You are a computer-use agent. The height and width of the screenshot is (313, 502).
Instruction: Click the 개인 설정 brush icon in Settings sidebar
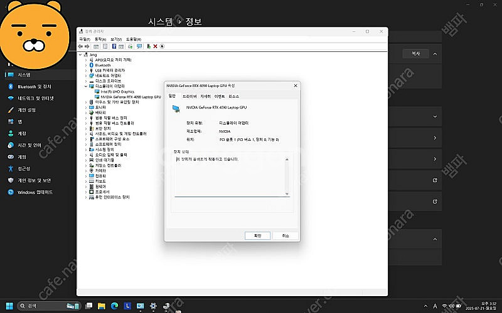pos(11,110)
